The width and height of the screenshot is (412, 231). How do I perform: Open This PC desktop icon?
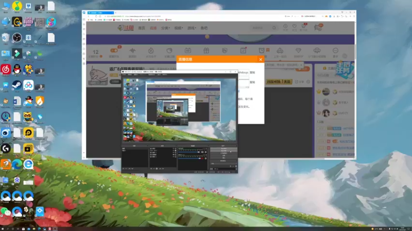6,6
